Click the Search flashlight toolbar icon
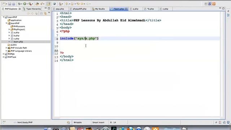The image size is (231, 130). coord(42,4)
